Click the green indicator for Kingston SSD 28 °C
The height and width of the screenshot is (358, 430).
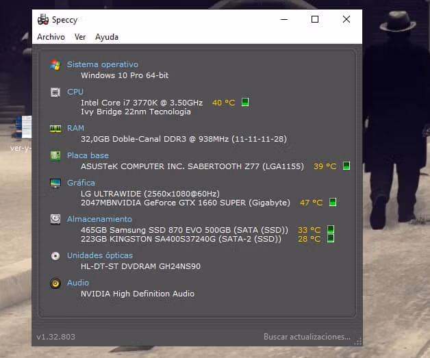click(331, 238)
